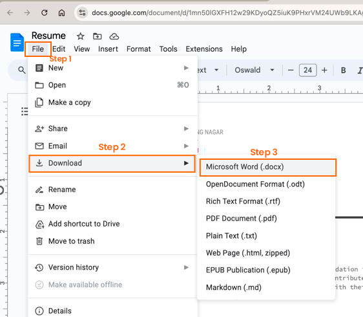The image size is (363, 317).
Task: Open the Help menu
Action: pyautogui.click(x=239, y=49)
